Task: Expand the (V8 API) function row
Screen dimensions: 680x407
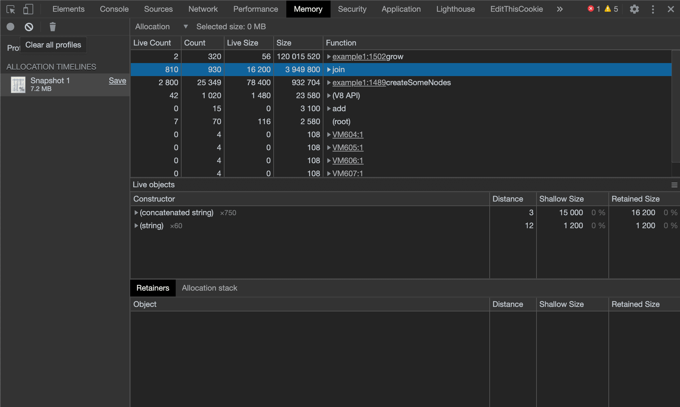Action: (x=329, y=96)
